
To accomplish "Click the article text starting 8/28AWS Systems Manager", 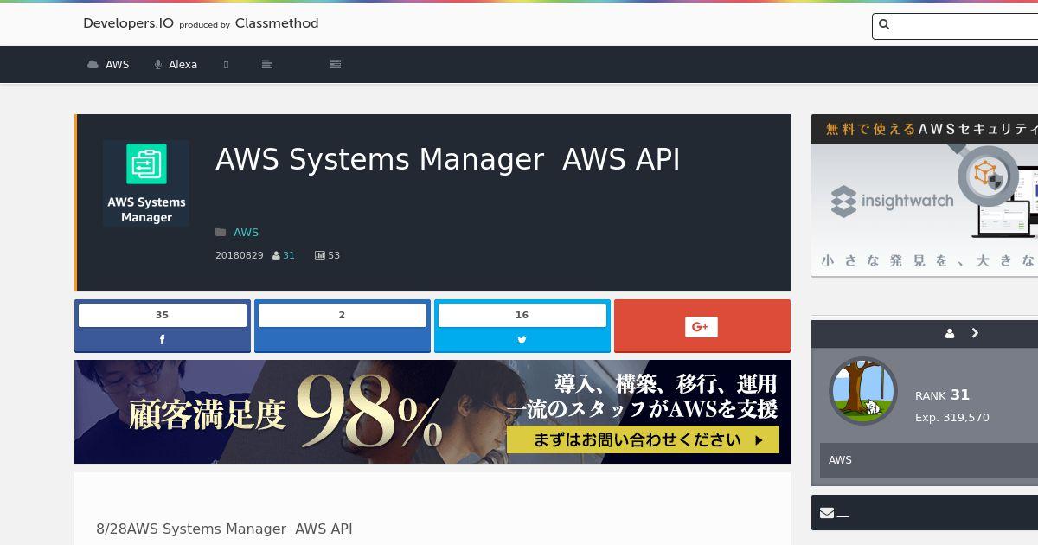I will pos(224,529).
